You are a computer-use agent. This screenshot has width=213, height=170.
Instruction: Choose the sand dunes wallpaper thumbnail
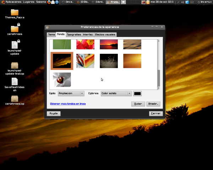coord(132,44)
